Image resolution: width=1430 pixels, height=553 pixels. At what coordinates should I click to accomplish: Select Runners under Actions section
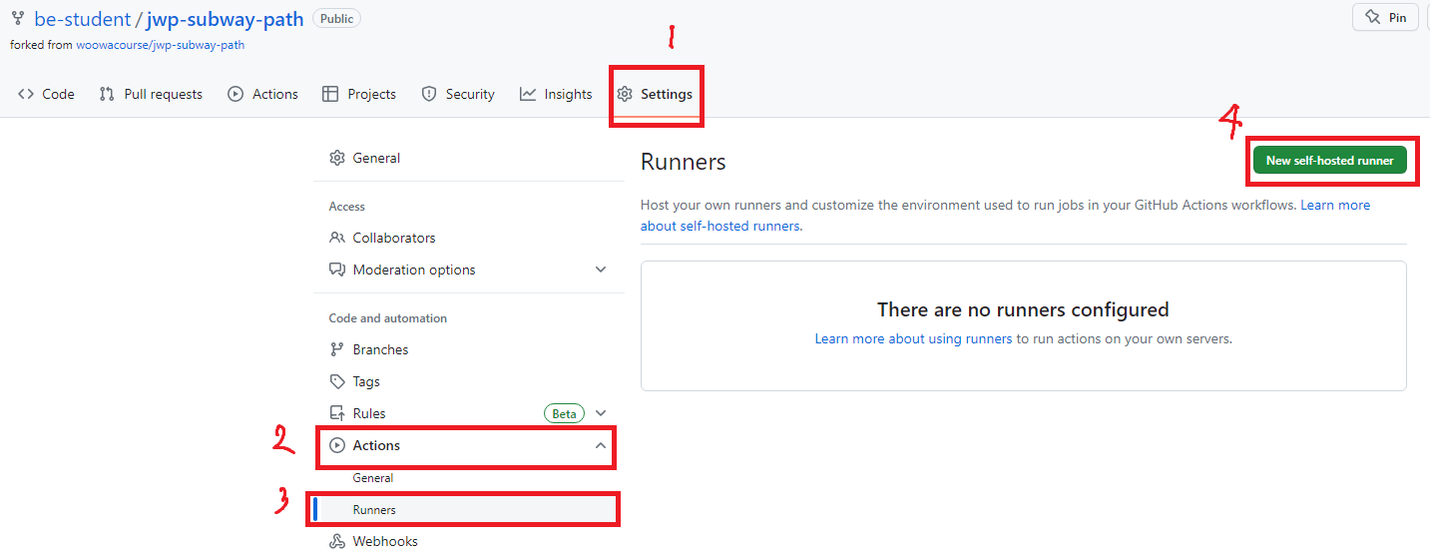coord(469,509)
